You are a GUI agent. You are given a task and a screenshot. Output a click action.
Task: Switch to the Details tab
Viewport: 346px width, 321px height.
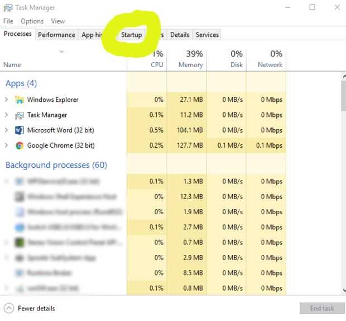coord(180,35)
